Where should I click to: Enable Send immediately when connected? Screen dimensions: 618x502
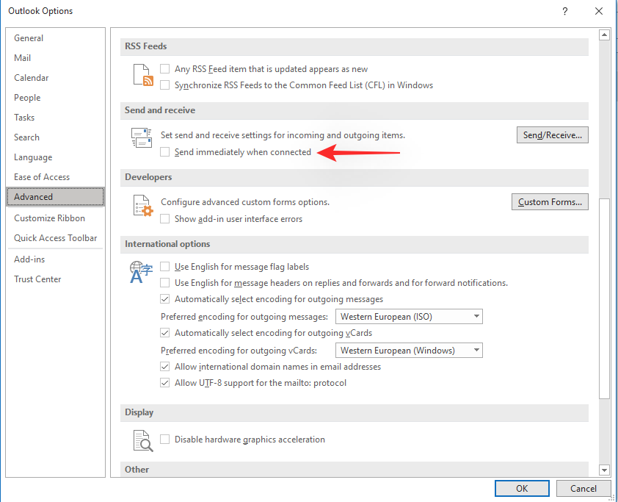pos(164,152)
